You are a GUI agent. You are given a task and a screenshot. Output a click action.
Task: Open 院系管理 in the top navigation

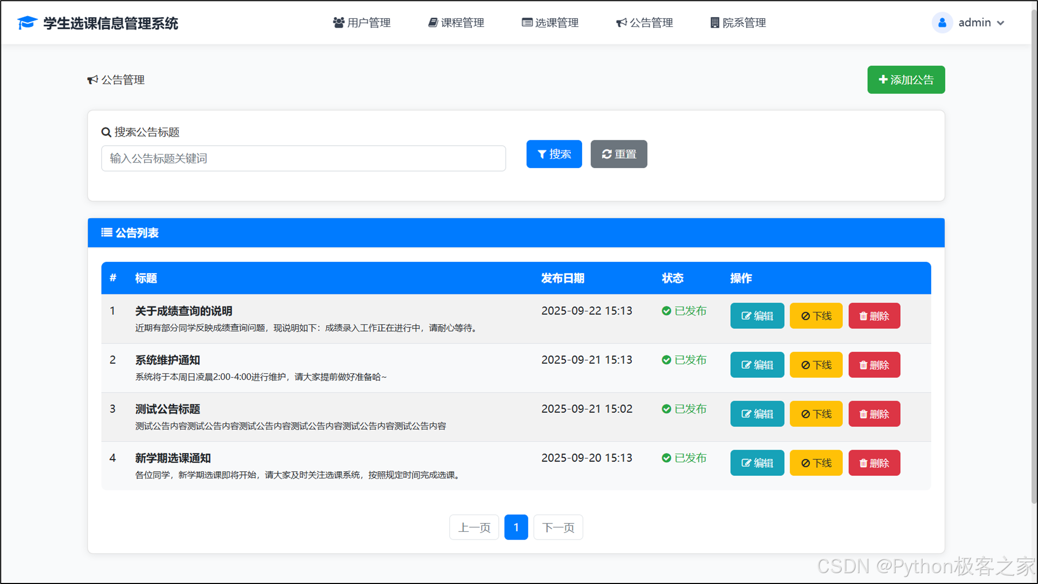tap(738, 23)
